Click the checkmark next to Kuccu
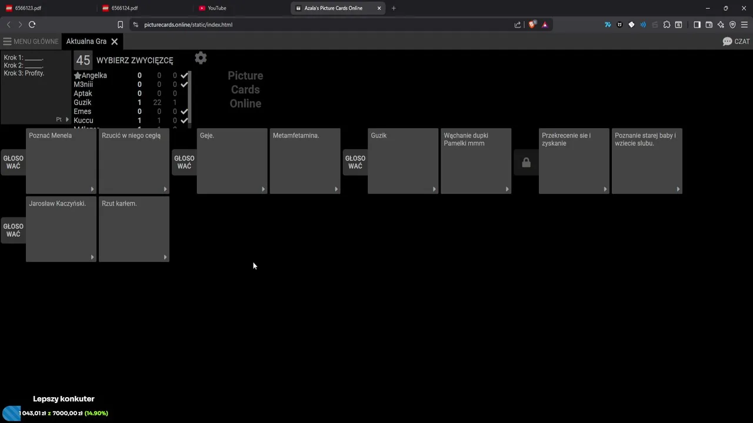 click(x=184, y=120)
